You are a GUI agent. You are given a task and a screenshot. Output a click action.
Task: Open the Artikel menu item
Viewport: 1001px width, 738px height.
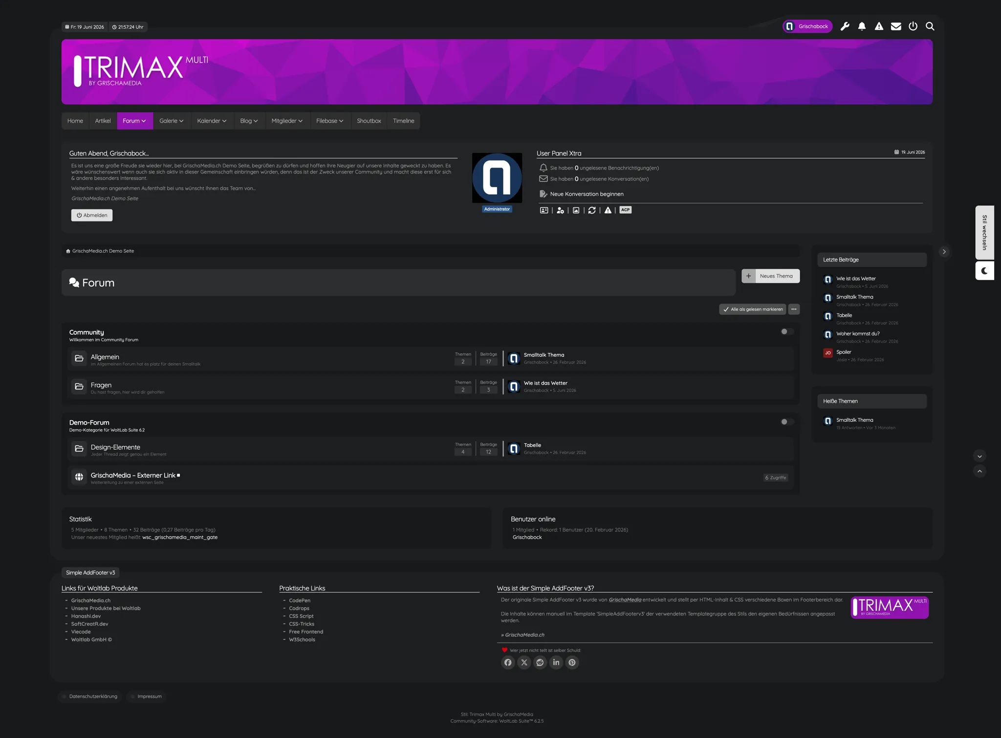tap(103, 121)
